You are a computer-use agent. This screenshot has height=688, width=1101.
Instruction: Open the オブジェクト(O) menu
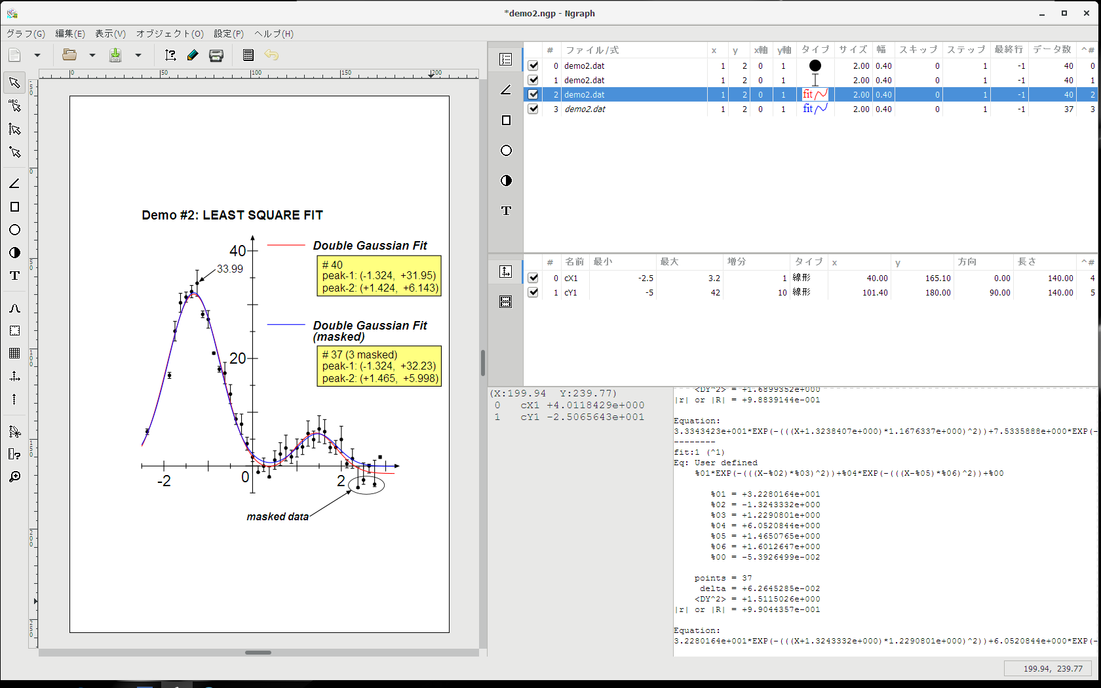170,33
